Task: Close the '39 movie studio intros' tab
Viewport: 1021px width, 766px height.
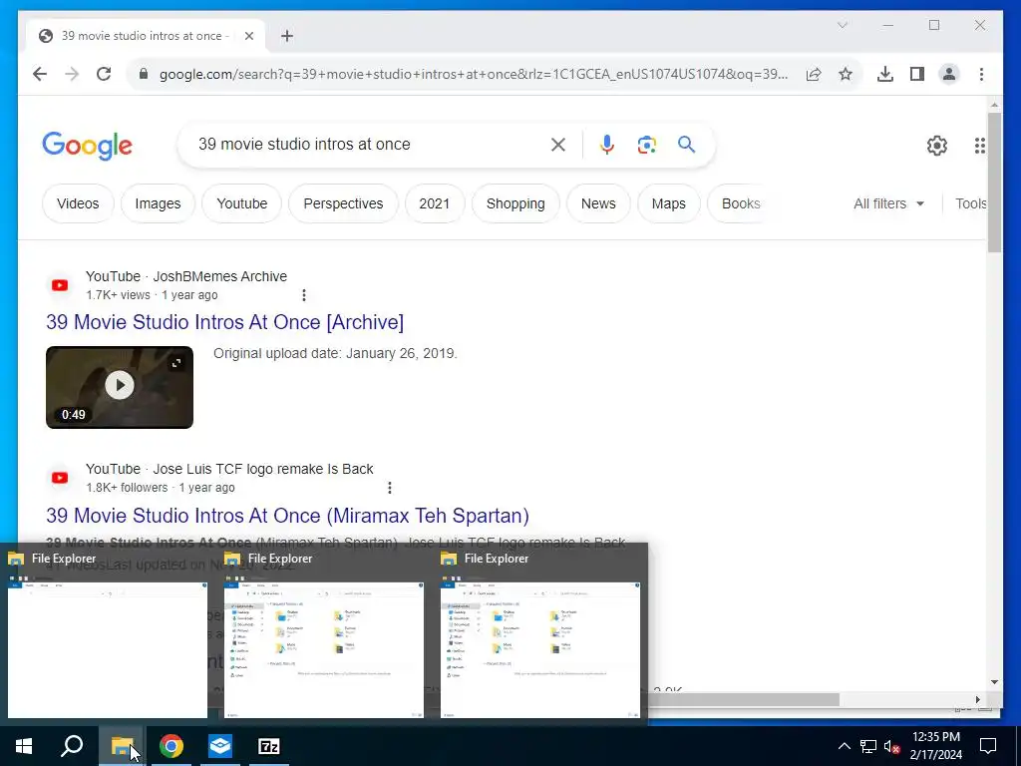Action: [x=248, y=36]
